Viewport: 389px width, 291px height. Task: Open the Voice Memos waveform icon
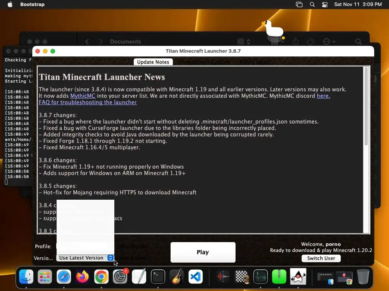[223, 276]
